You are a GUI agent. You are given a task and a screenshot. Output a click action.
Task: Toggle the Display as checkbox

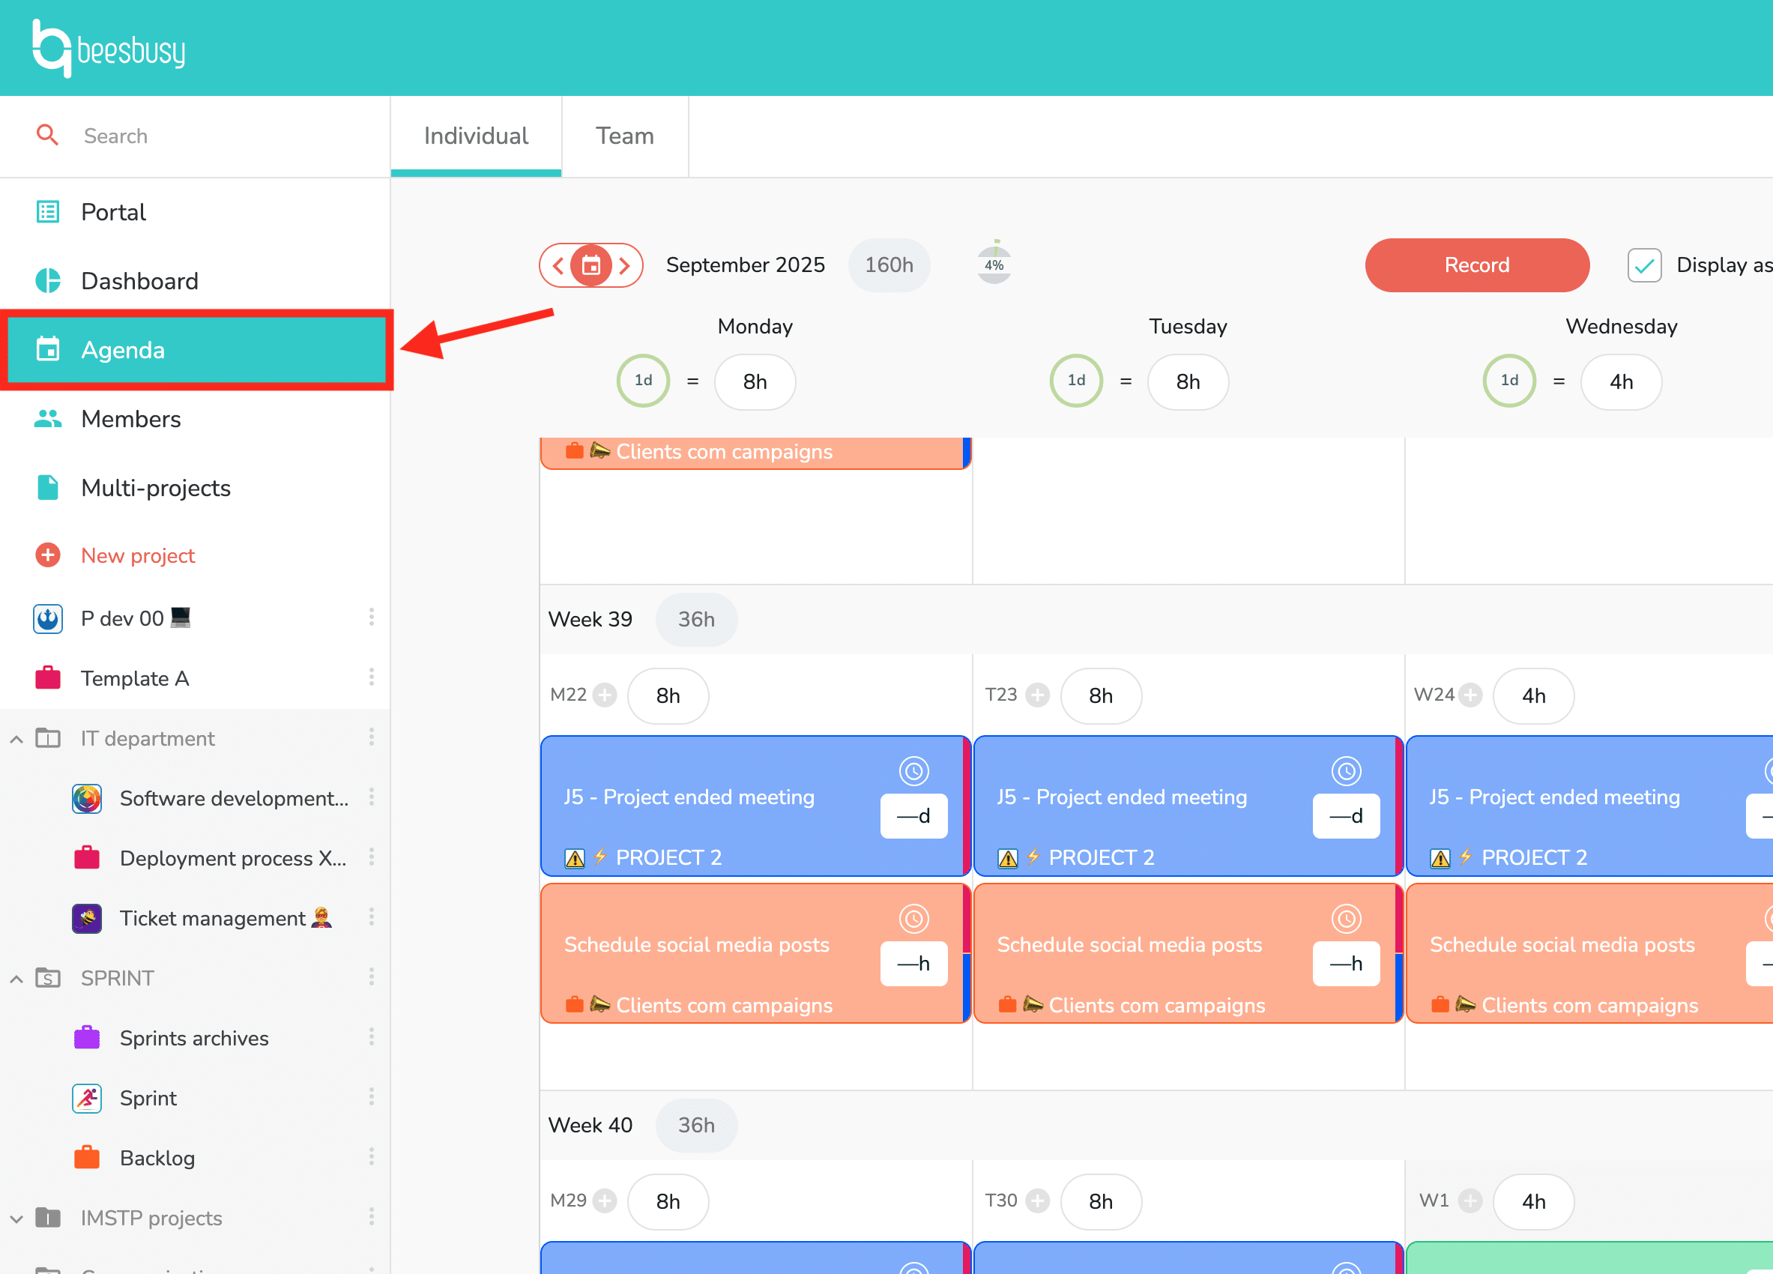tap(1644, 265)
